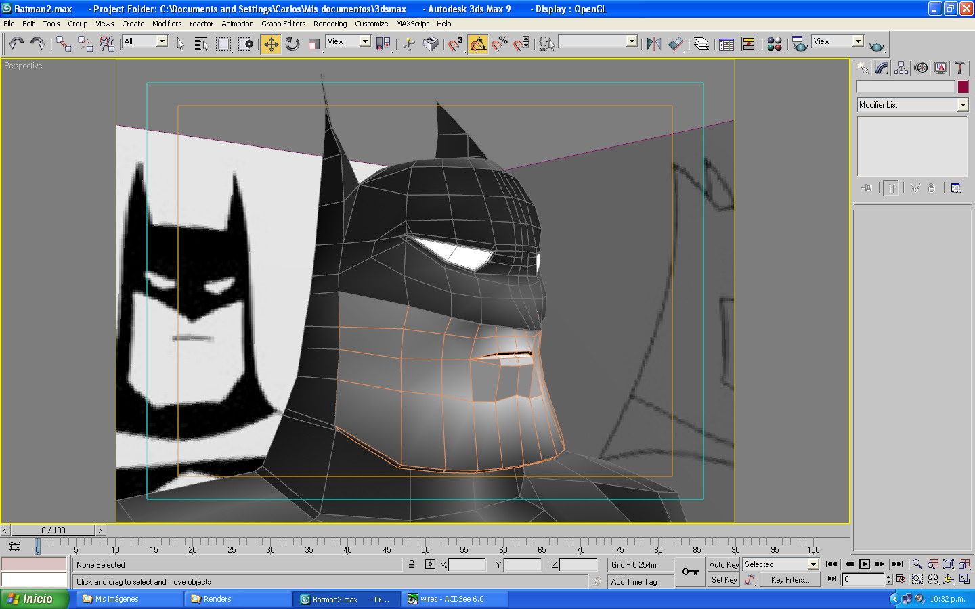Open the Utilities hammer panel
The height and width of the screenshot is (609, 975).
959,68
